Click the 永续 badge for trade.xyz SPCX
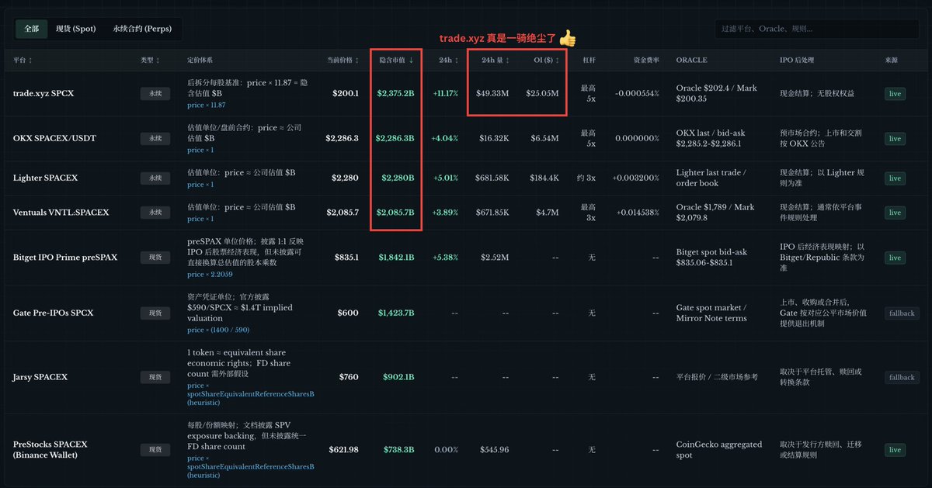The image size is (932, 488). click(x=155, y=93)
